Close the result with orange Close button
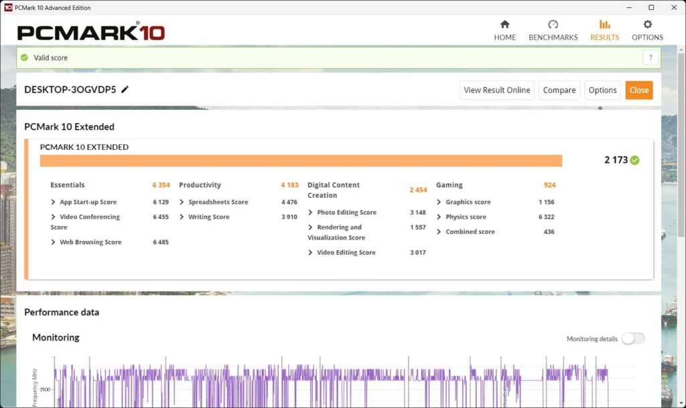 click(638, 90)
